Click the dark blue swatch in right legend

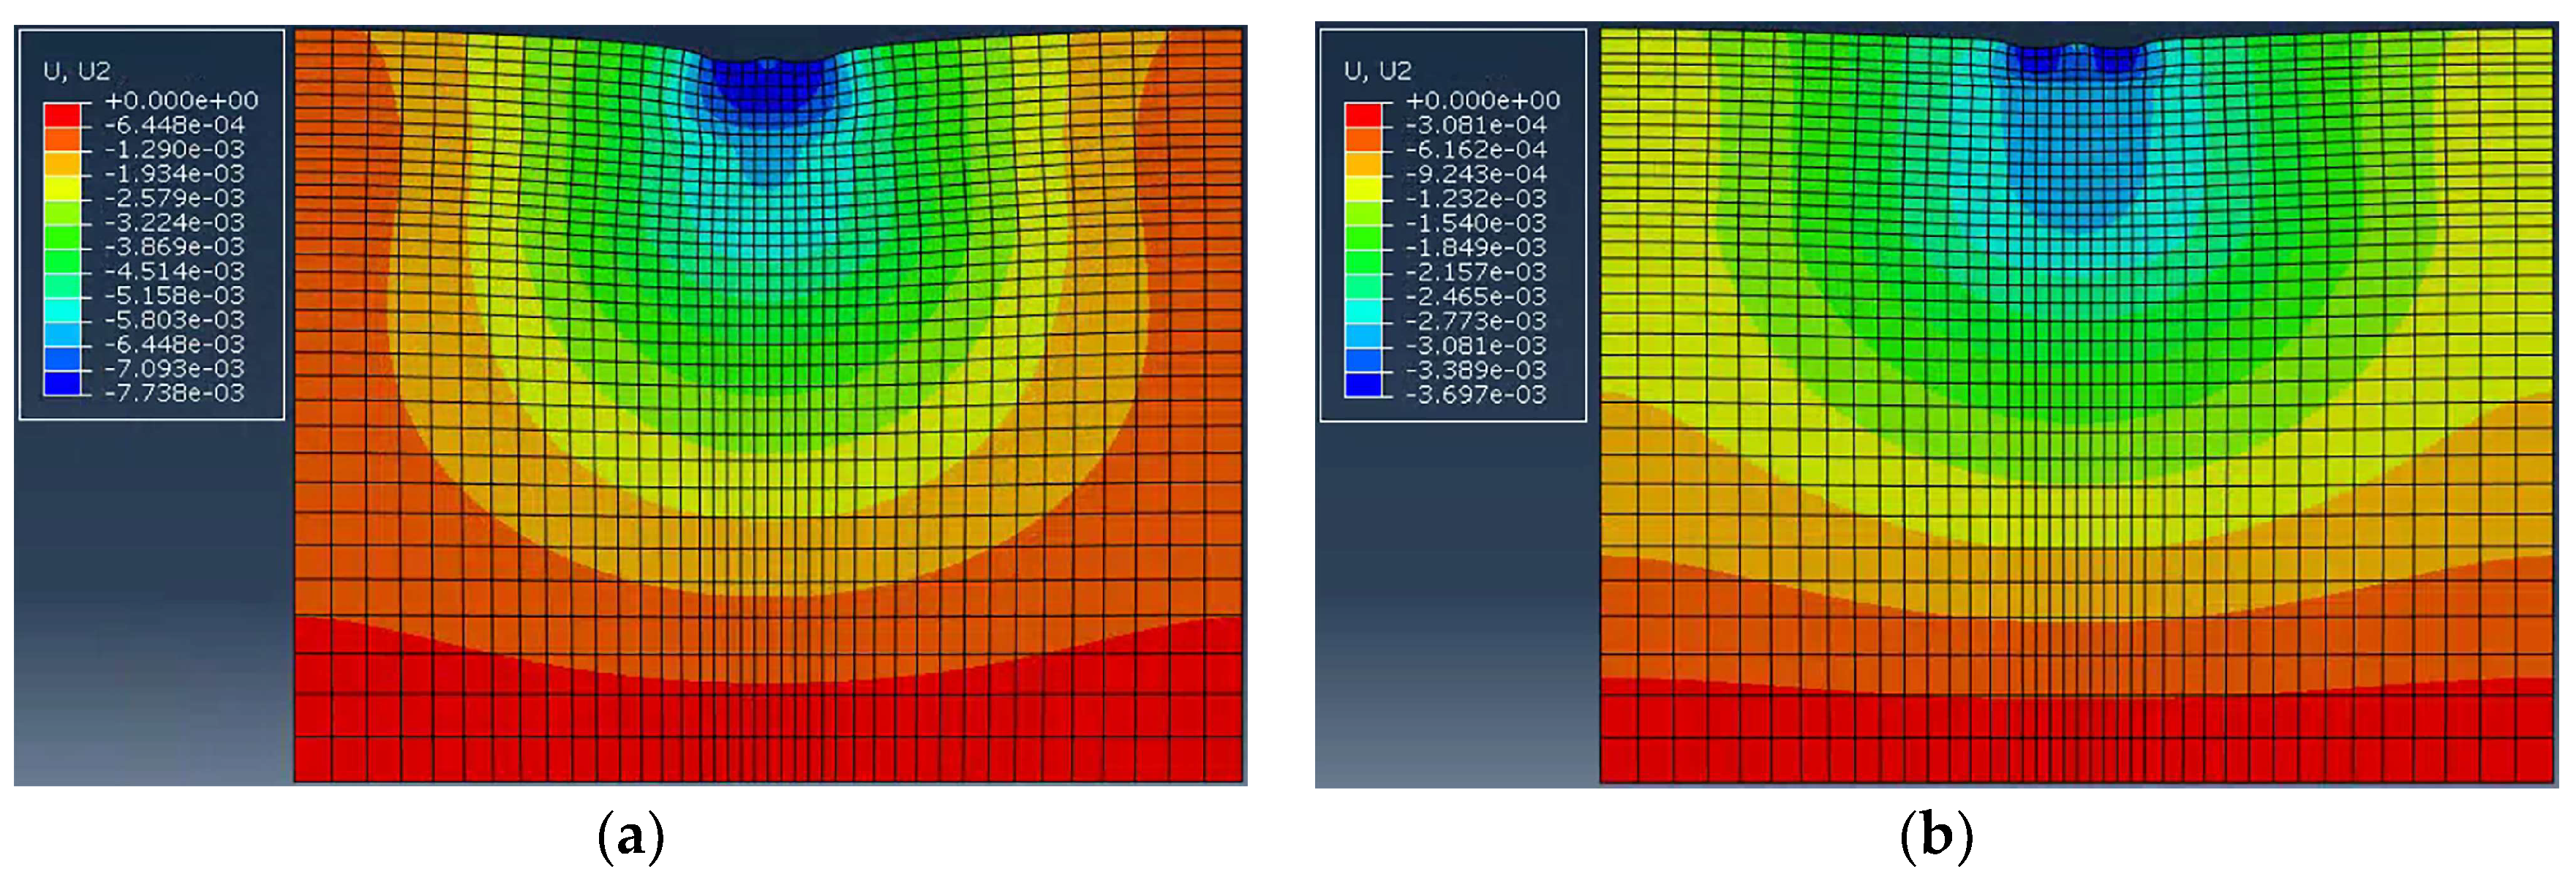click(1363, 383)
